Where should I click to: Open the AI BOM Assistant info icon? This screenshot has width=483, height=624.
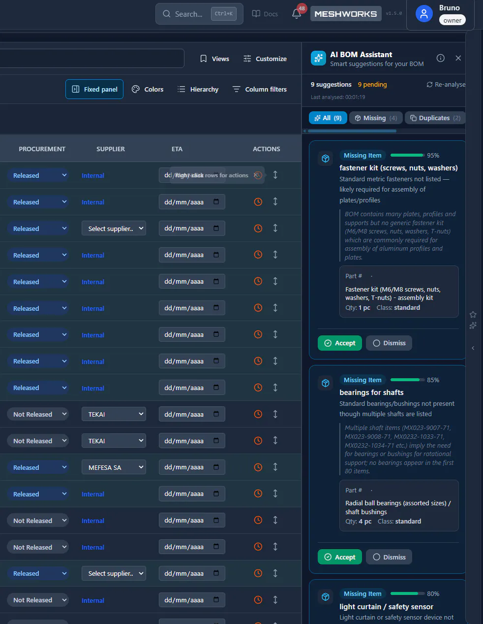click(441, 58)
